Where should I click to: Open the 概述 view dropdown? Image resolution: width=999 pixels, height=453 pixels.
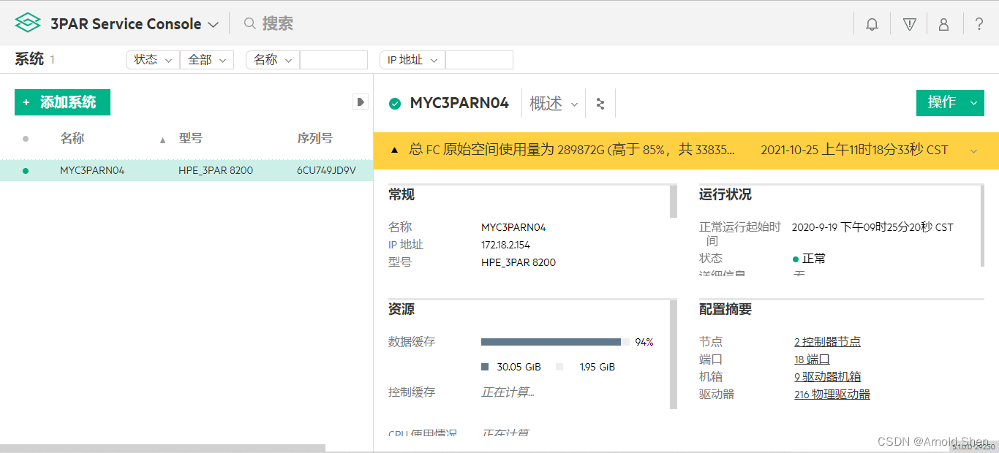click(554, 104)
